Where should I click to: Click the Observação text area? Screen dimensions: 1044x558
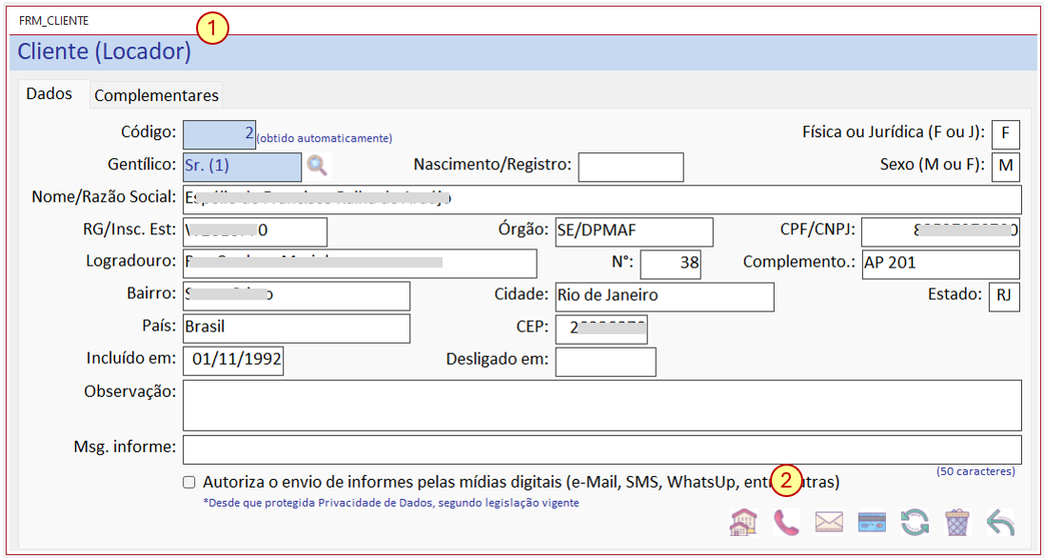(601, 406)
